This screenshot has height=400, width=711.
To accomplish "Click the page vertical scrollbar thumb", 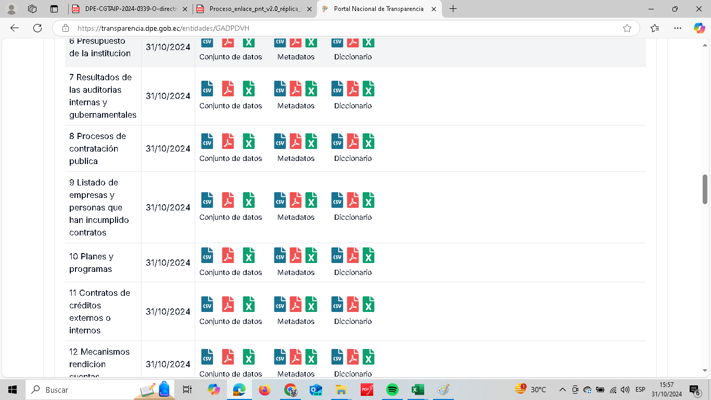I will (705, 189).
